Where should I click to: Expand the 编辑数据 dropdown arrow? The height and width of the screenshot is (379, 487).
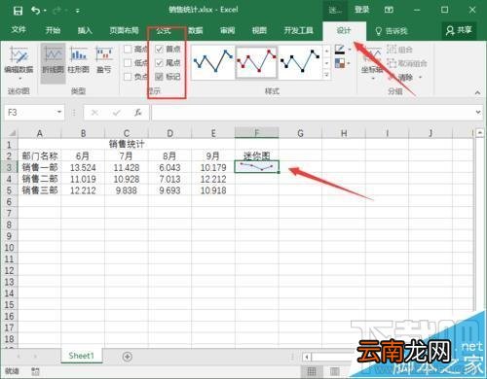coord(19,79)
